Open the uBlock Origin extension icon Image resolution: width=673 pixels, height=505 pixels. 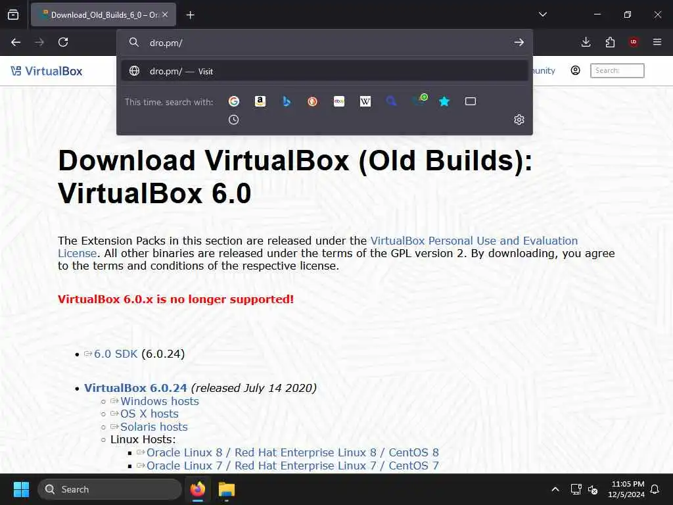(x=634, y=41)
